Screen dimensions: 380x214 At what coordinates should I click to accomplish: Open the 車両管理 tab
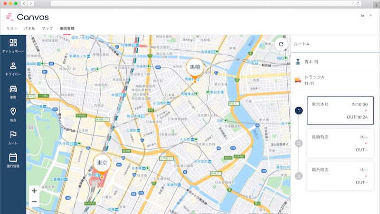[67, 29]
